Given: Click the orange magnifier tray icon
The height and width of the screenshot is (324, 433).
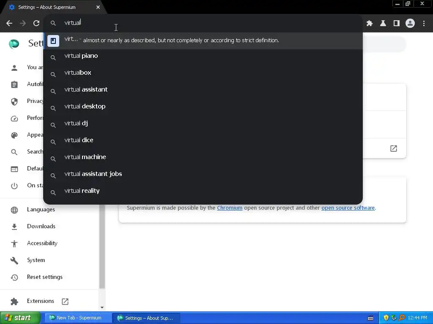Looking at the screenshot, I should [x=402, y=318].
